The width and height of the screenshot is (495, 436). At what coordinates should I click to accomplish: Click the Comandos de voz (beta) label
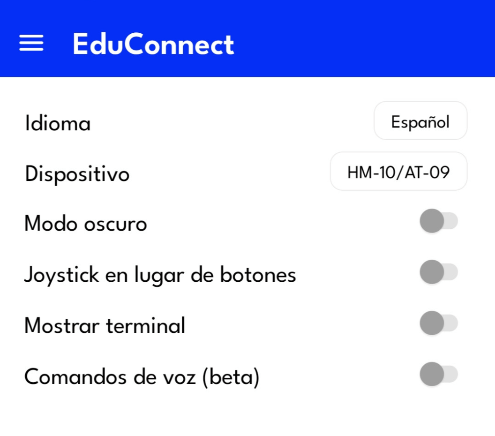pyautogui.click(x=142, y=377)
